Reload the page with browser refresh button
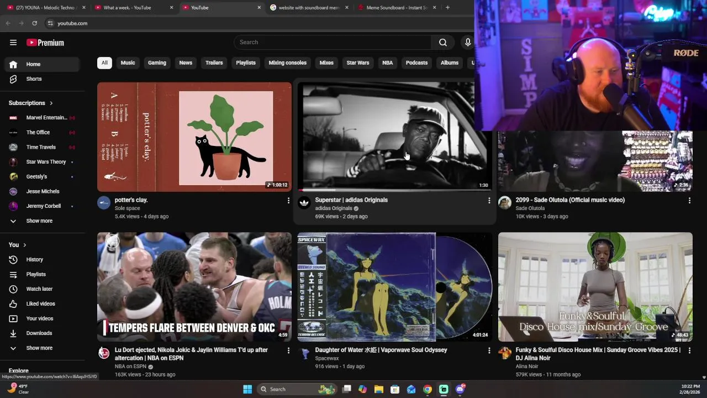 pos(34,23)
